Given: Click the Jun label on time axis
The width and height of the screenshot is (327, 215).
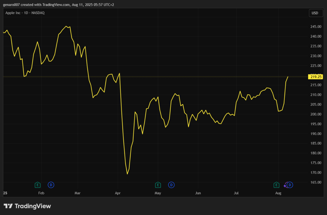Looking at the screenshot, I should pos(198,193).
